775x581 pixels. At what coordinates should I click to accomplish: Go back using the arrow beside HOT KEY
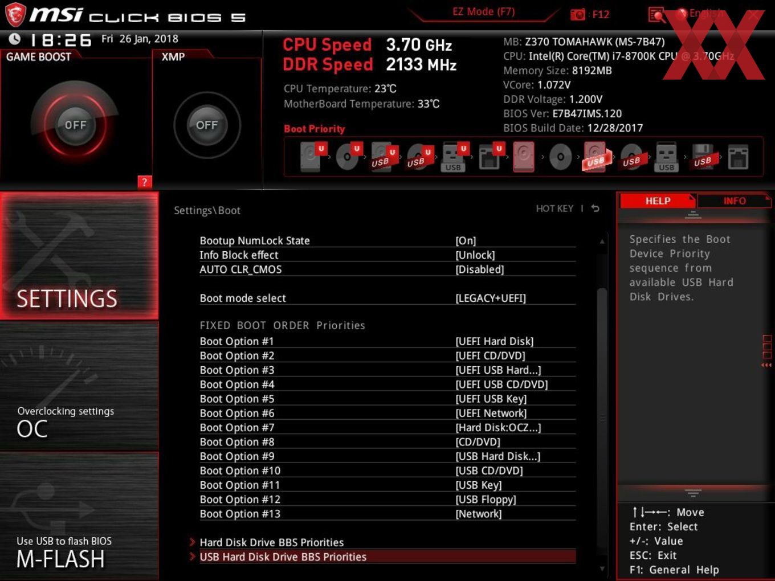(595, 208)
